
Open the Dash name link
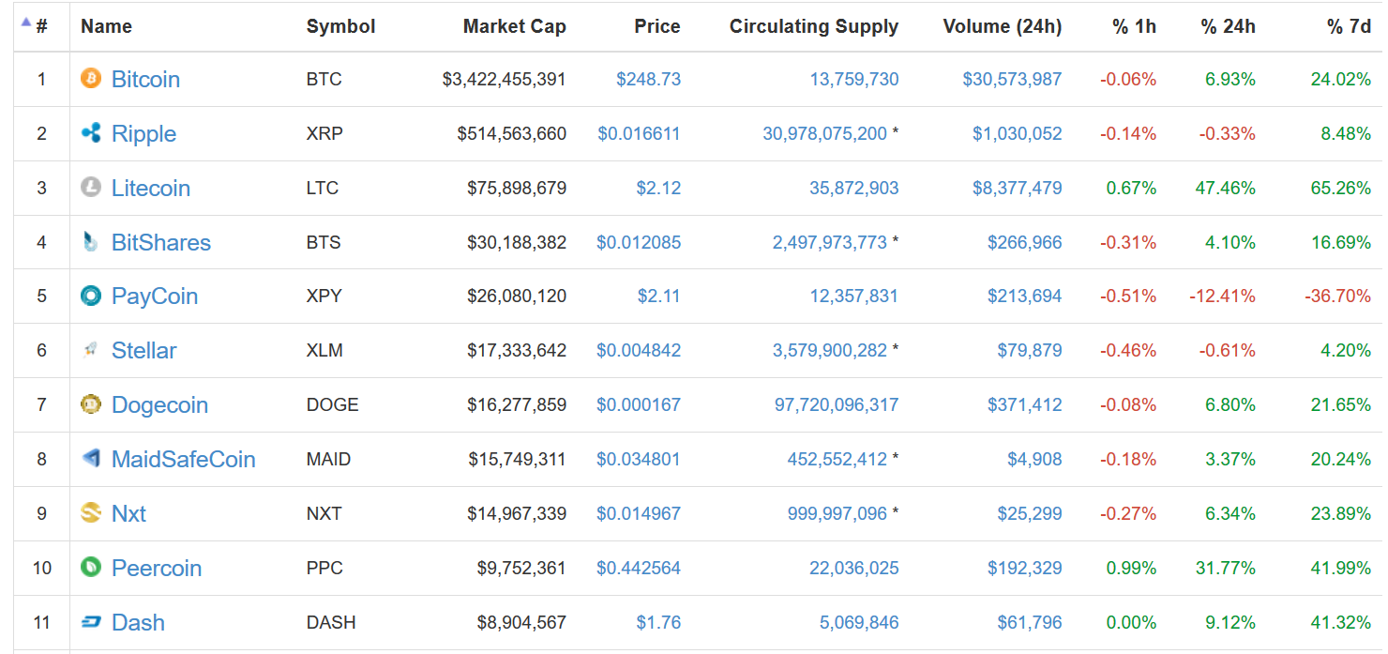138,622
